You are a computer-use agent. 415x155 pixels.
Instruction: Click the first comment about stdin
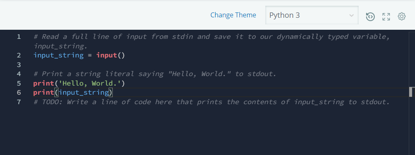pyautogui.click(x=212, y=41)
